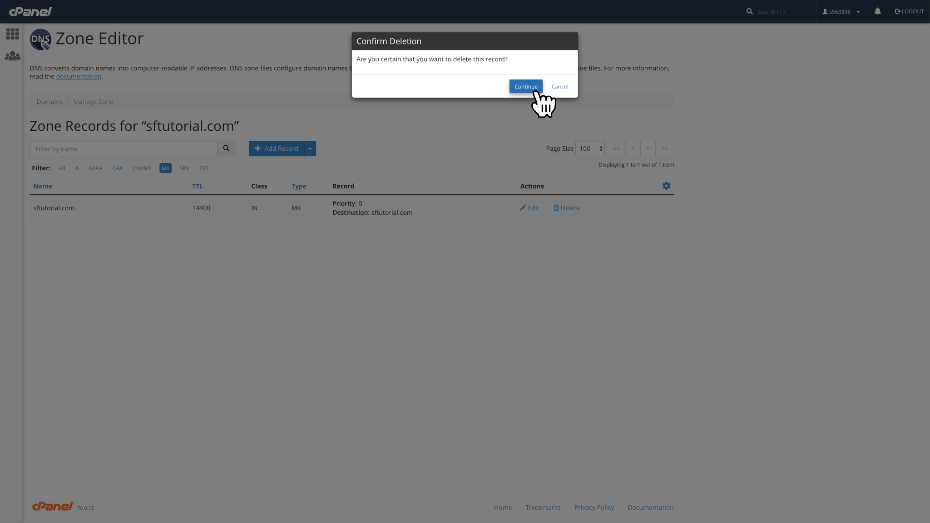Click the filter search magnifier button

click(226, 148)
